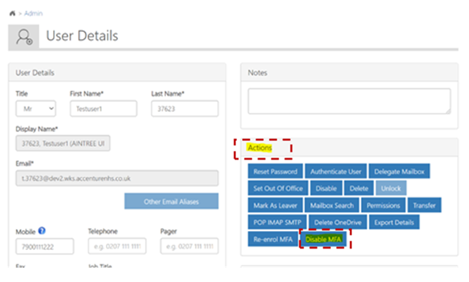Click the User Details panel heading

pyautogui.click(x=35, y=73)
